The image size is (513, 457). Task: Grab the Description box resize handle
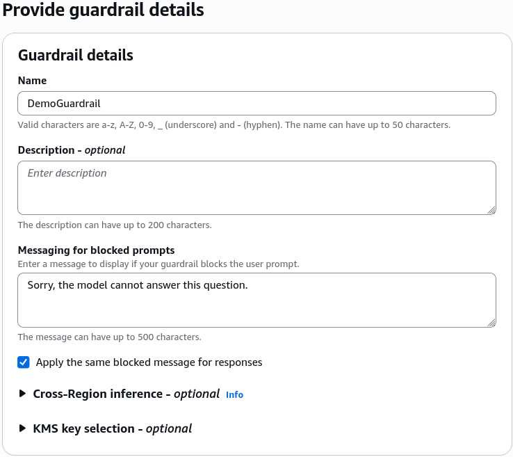(491, 210)
